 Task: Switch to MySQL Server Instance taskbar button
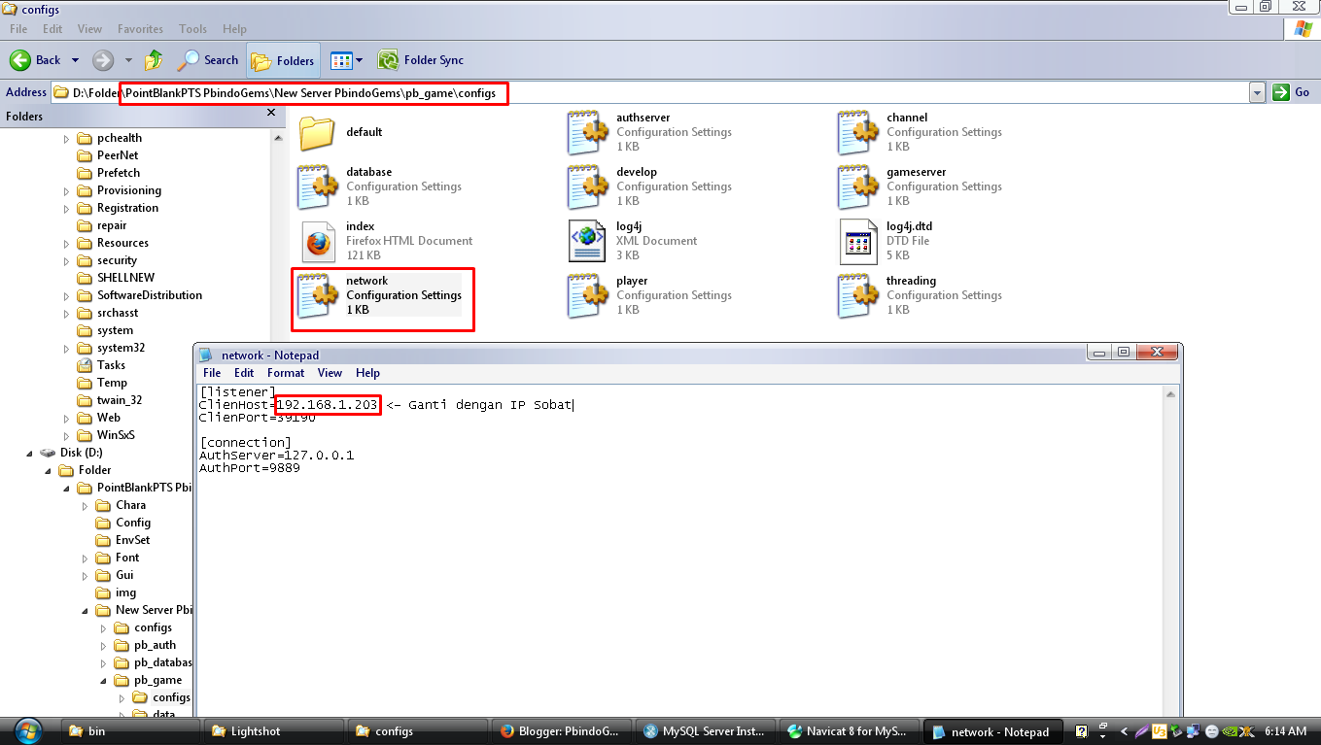pos(706,731)
